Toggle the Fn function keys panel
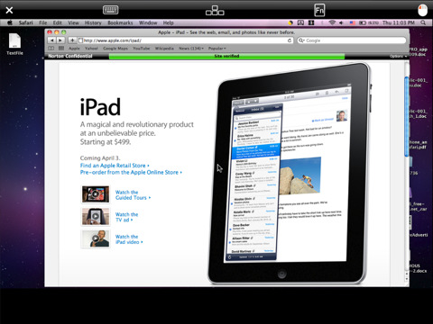 (x=319, y=10)
